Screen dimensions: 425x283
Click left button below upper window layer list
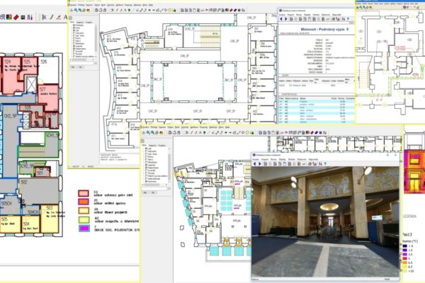pyautogui.click(x=73, y=67)
